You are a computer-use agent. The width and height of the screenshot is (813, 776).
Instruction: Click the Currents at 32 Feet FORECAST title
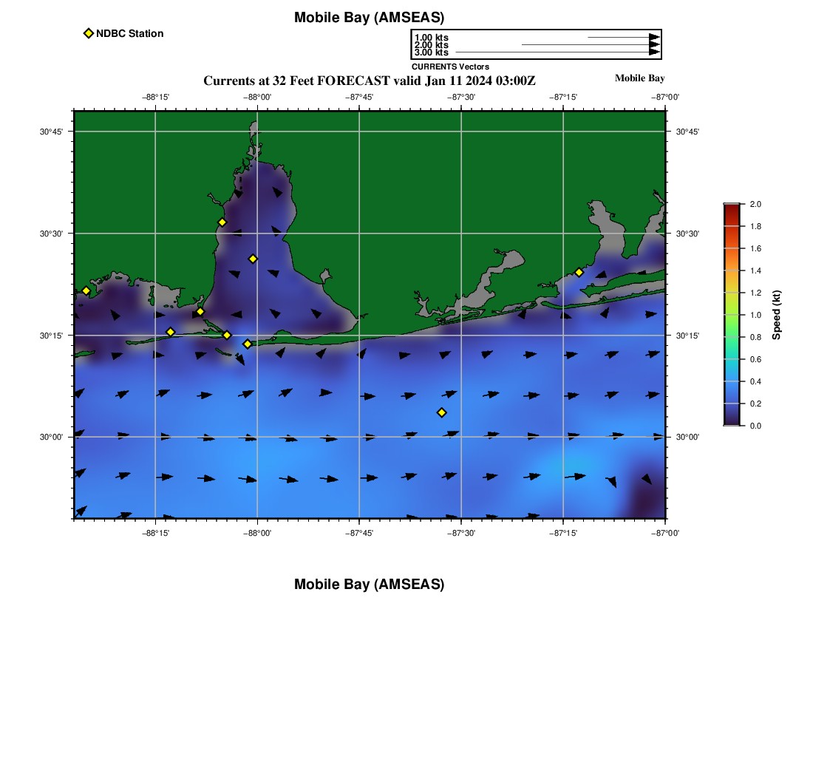point(369,81)
